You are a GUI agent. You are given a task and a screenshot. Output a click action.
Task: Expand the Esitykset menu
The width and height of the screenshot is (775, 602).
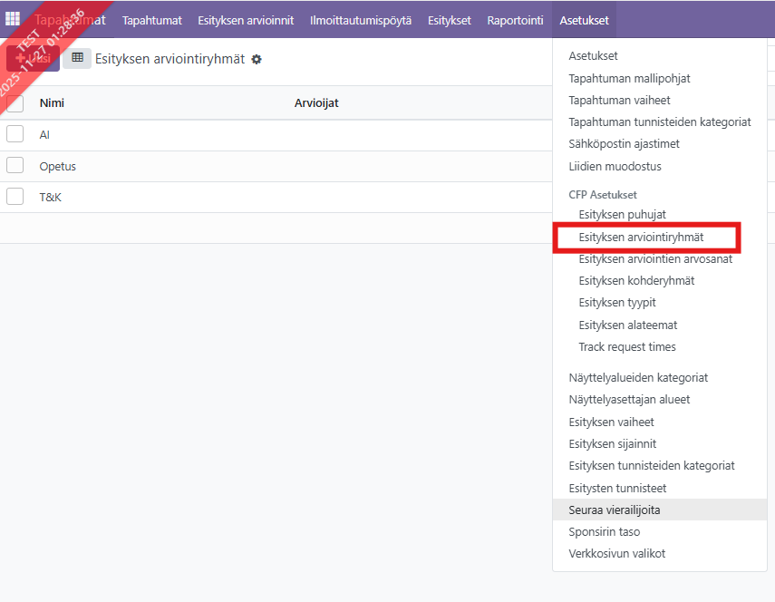tap(450, 20)
